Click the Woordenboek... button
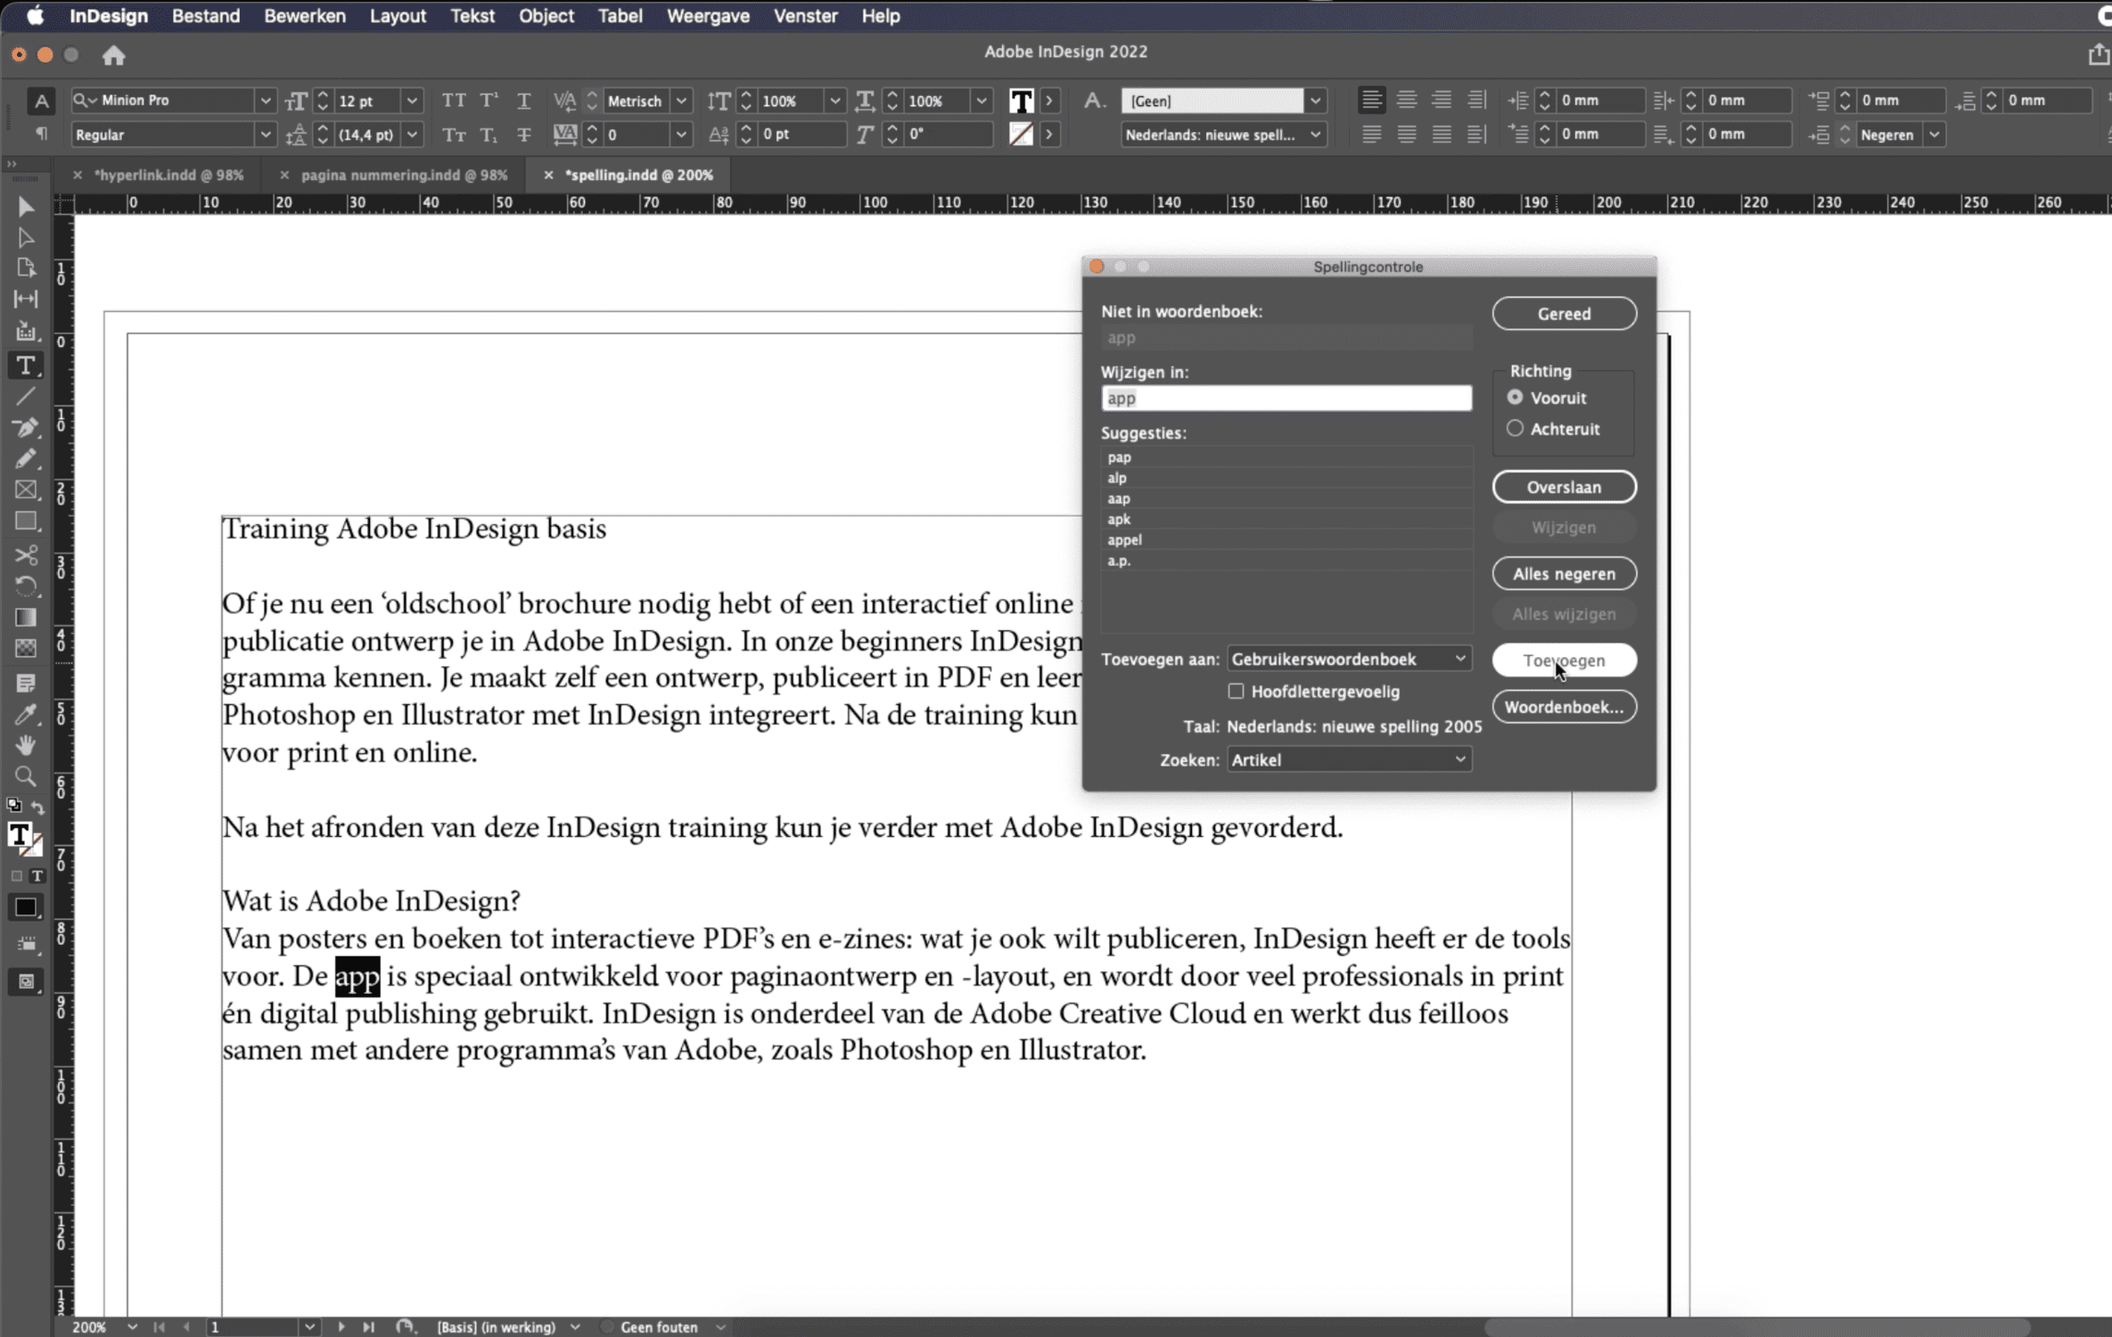Image resolution: width=2112 pixels, height=1337 pixels. tap(1564, 707)
